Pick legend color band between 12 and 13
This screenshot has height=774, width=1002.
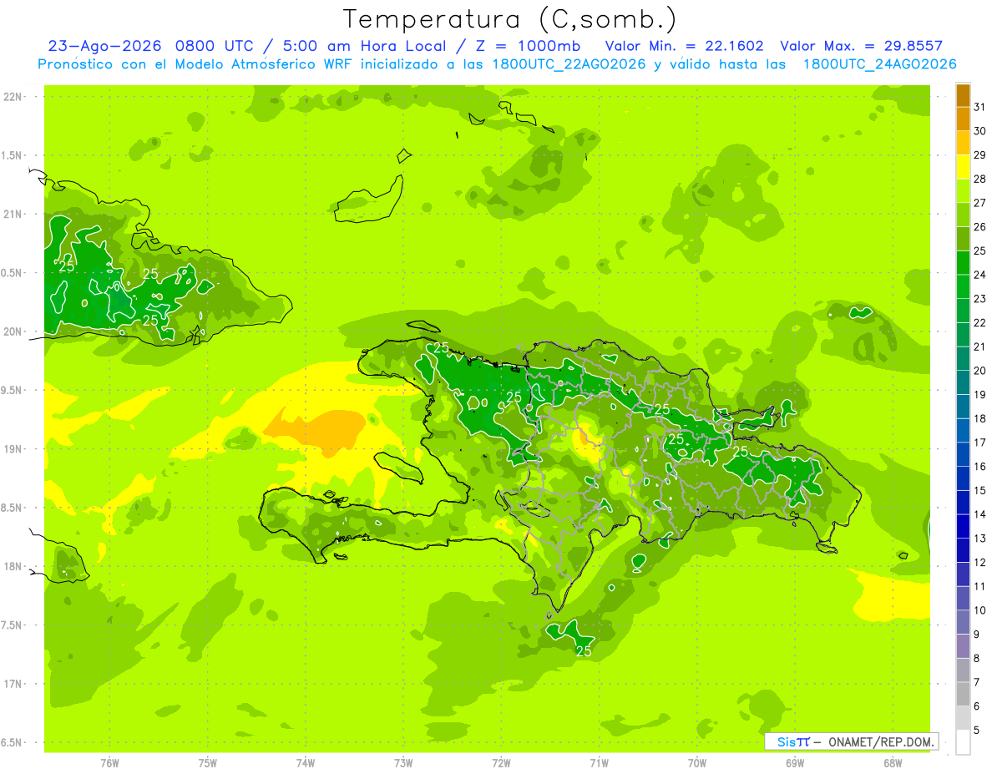point(963,550)
